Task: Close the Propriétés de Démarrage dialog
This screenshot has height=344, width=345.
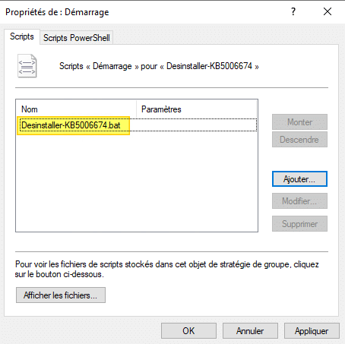Action: 328,11
